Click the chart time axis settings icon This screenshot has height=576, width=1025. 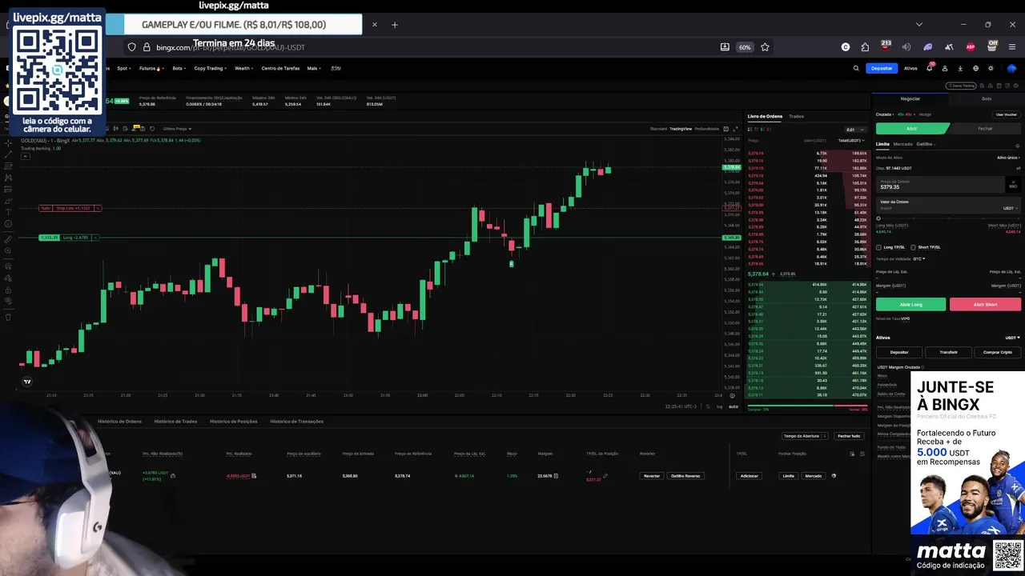[733, 396]
